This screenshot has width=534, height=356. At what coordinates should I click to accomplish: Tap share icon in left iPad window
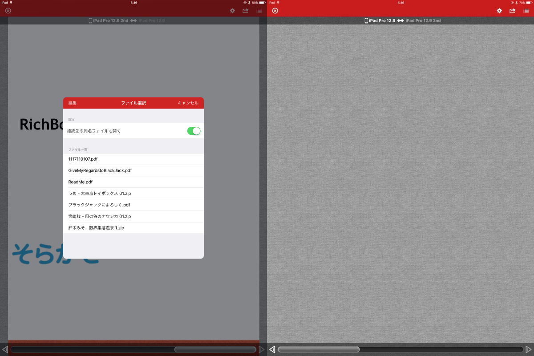[246, 11]
